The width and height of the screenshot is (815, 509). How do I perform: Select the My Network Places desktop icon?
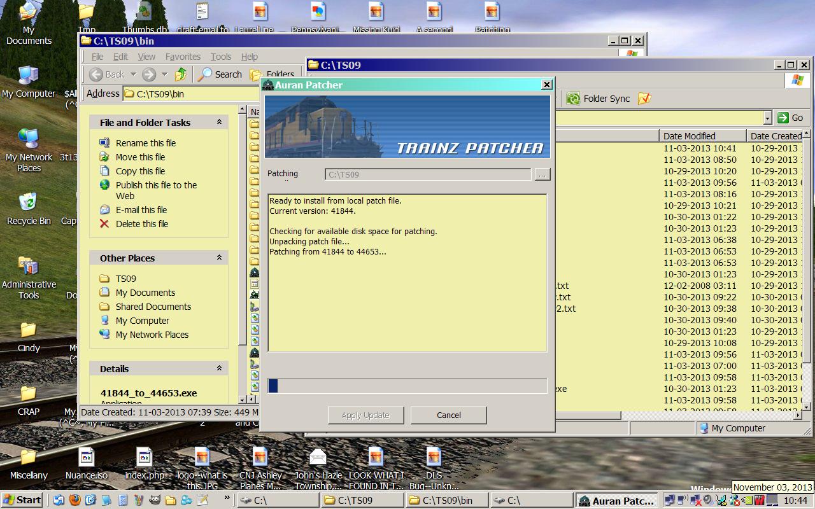(x=29, y=151)
